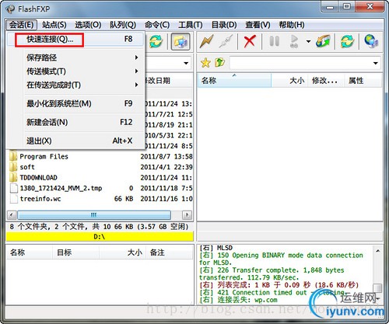
Task: Choose 快速连接(Q)... menu entry
Action: [75, 40]
